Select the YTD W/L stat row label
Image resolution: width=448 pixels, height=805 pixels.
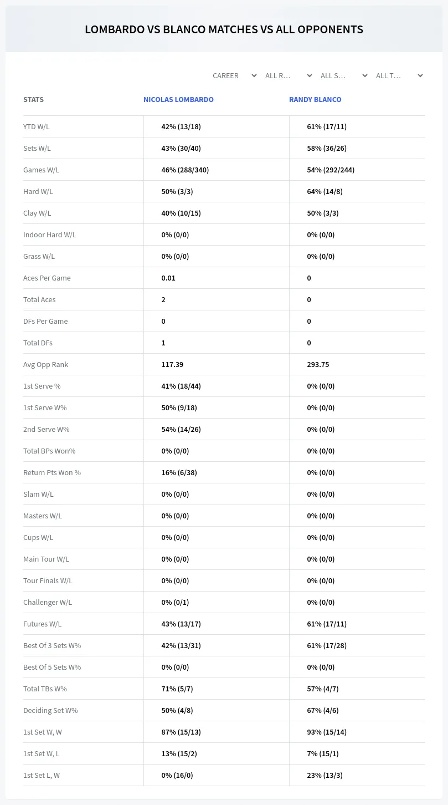[37, 126]
